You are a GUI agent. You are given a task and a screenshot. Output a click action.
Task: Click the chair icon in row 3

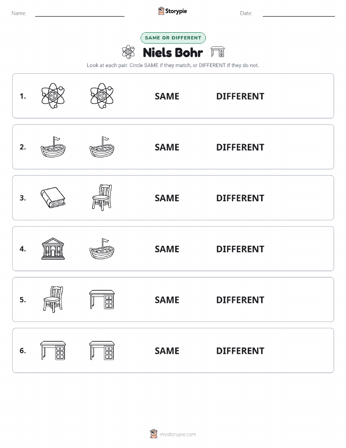click(102, 197)
